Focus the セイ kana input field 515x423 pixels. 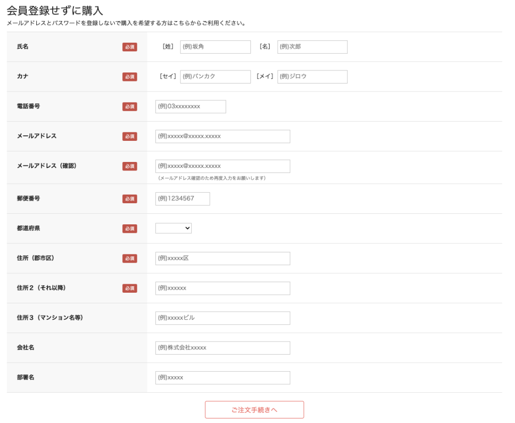215,76
